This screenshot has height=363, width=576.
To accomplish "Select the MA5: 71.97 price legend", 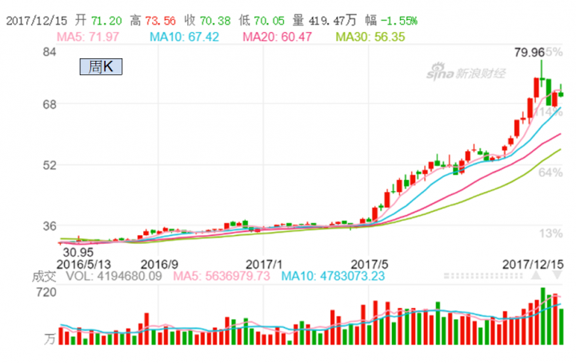I will pos(88,37).
